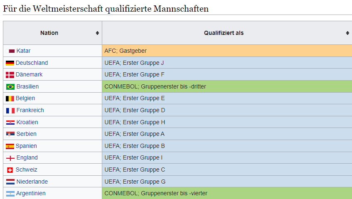Click the Spanish flag icon
The width and height of the screenshot is (352, 199).
10,146
